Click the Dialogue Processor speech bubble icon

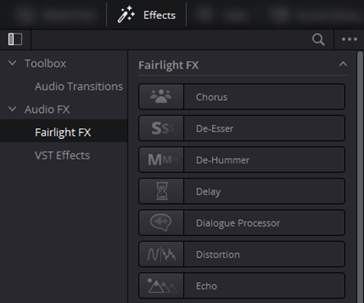[x=161, y=222]
